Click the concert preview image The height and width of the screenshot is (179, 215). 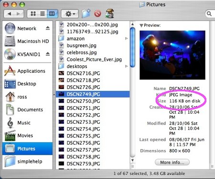[172, 55]
